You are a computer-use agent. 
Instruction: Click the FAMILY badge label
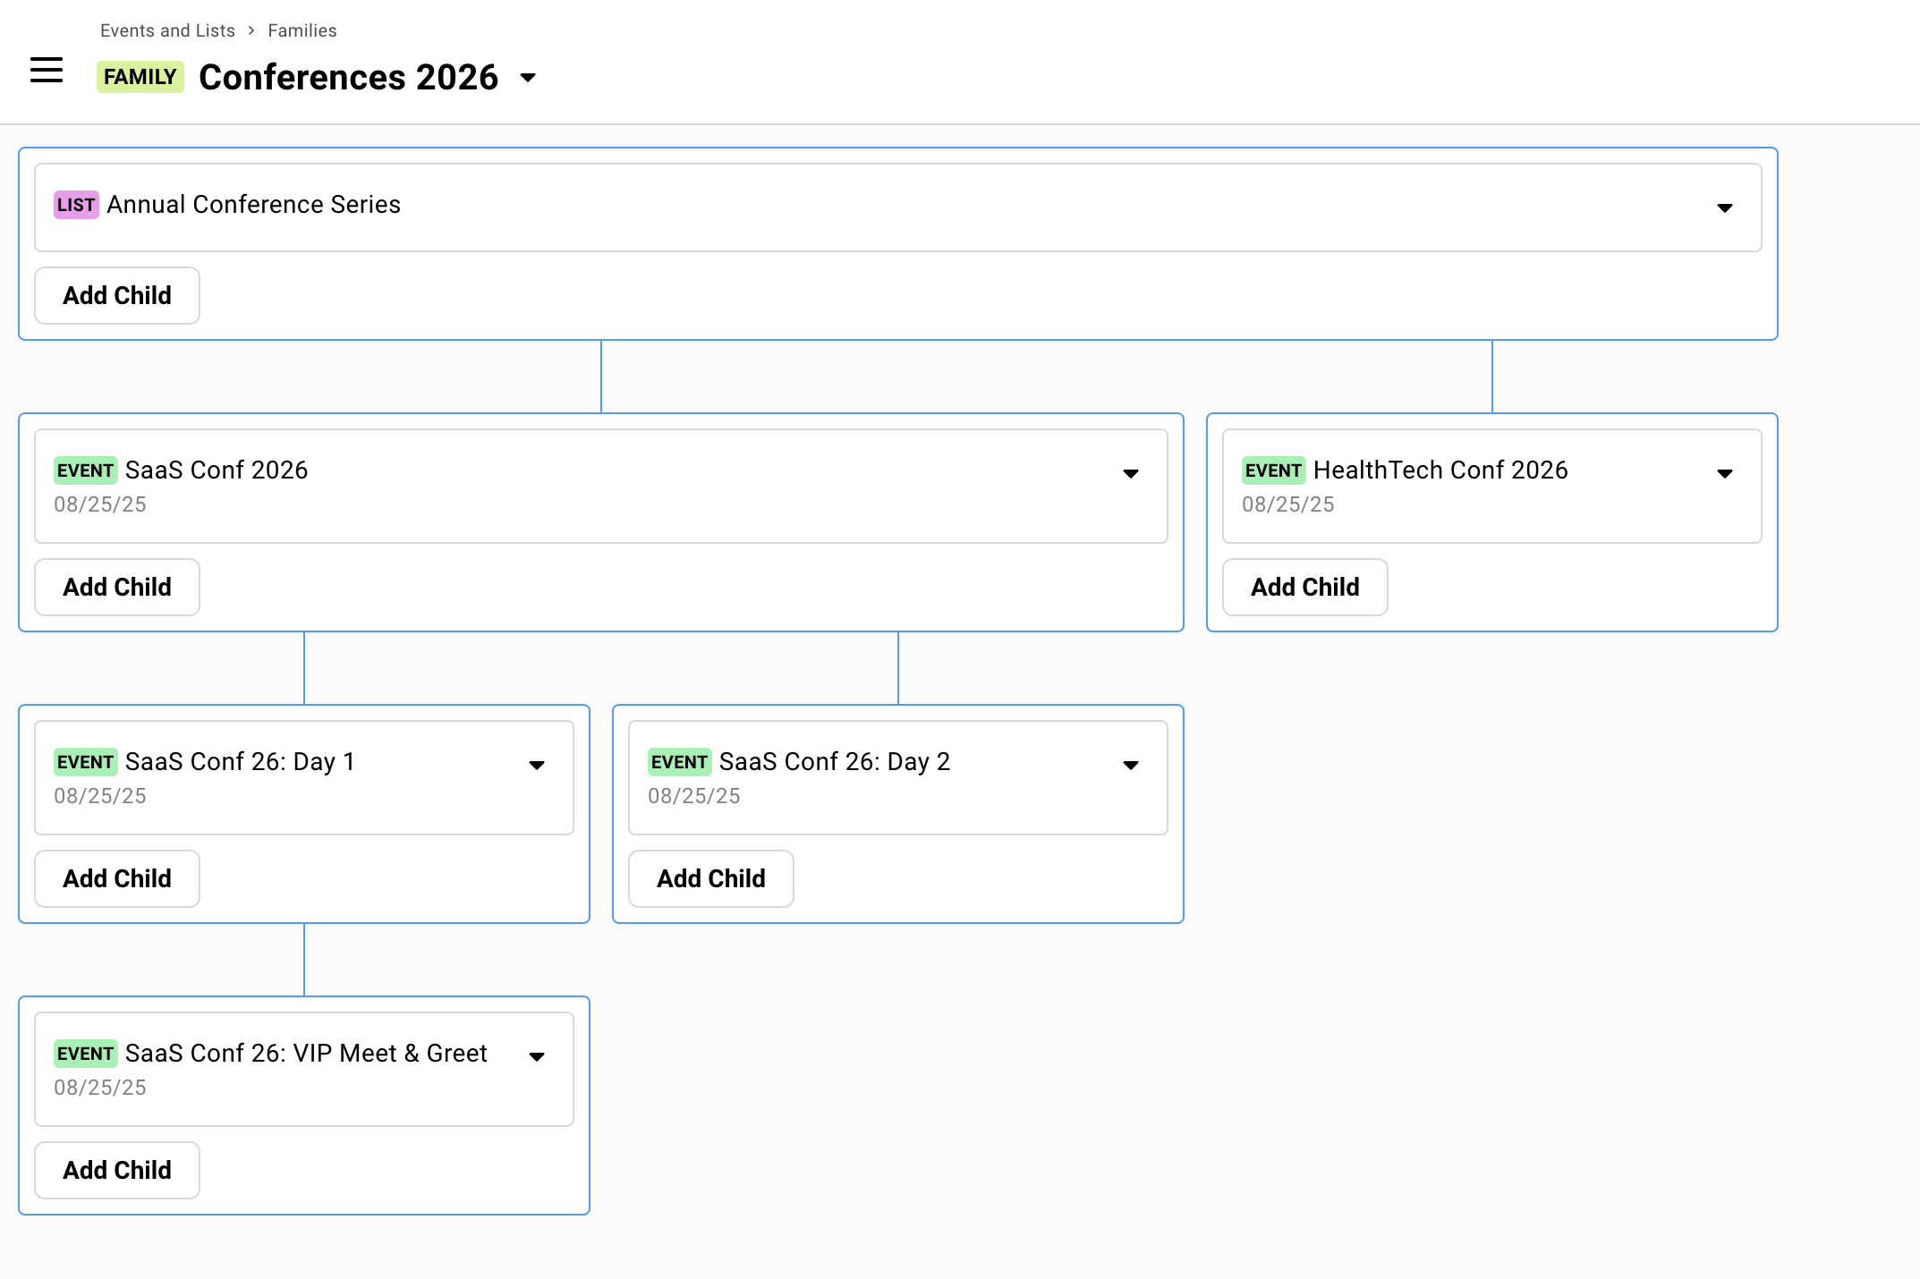pos(140,77)
